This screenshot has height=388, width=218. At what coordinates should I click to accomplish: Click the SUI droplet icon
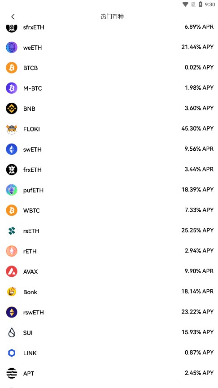[x=12, y=332]
